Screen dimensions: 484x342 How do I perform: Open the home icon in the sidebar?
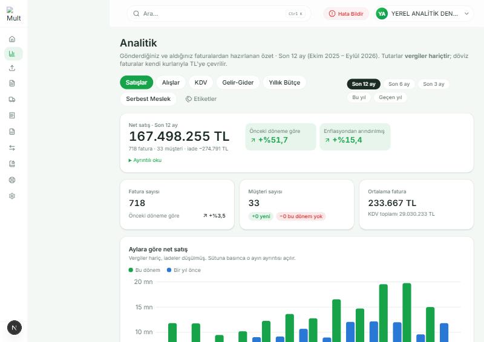click(x=12, y=39)
